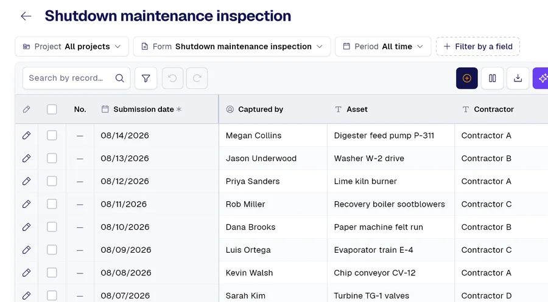This screenshot has height=302, width=548.
Task: Click the Priya Sanders cell
Action: [x=273, y=181]
